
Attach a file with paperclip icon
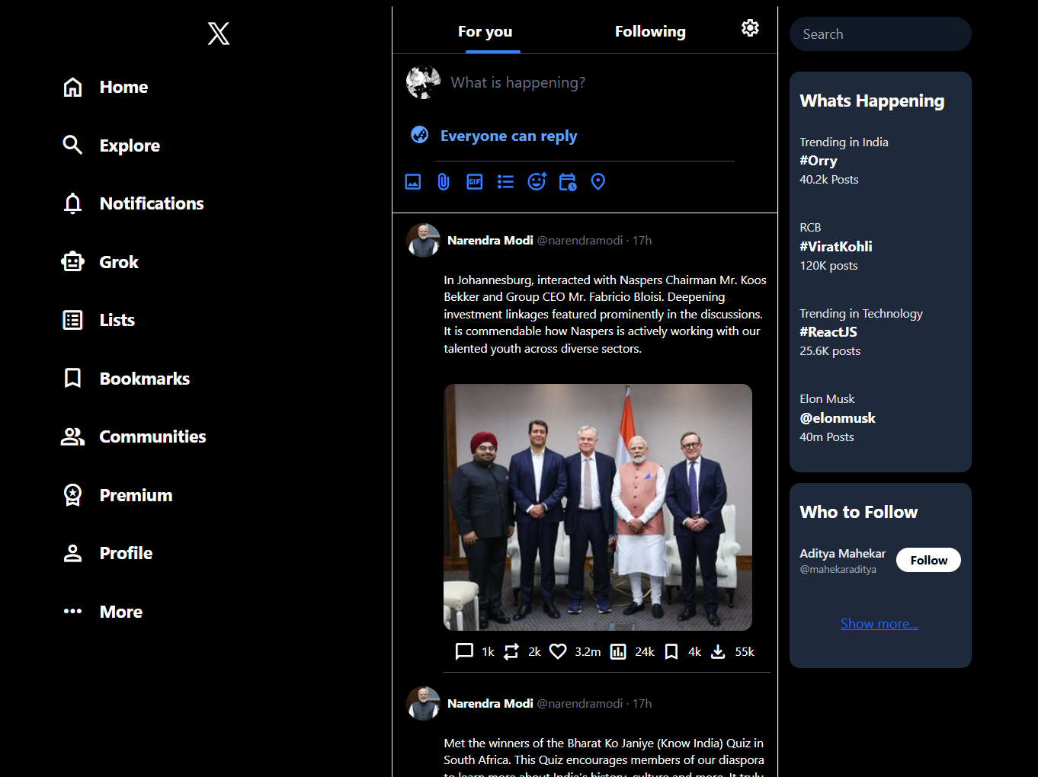444,181
